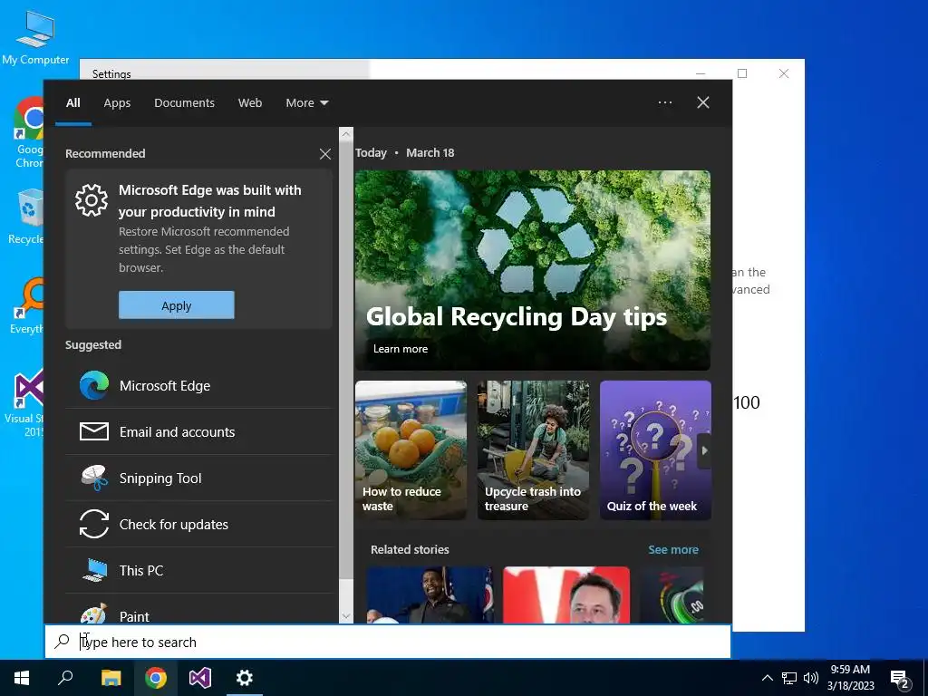Open How to reduce waste card
Viewport: 928px width, 696px height.
click(x=411, y=450)
